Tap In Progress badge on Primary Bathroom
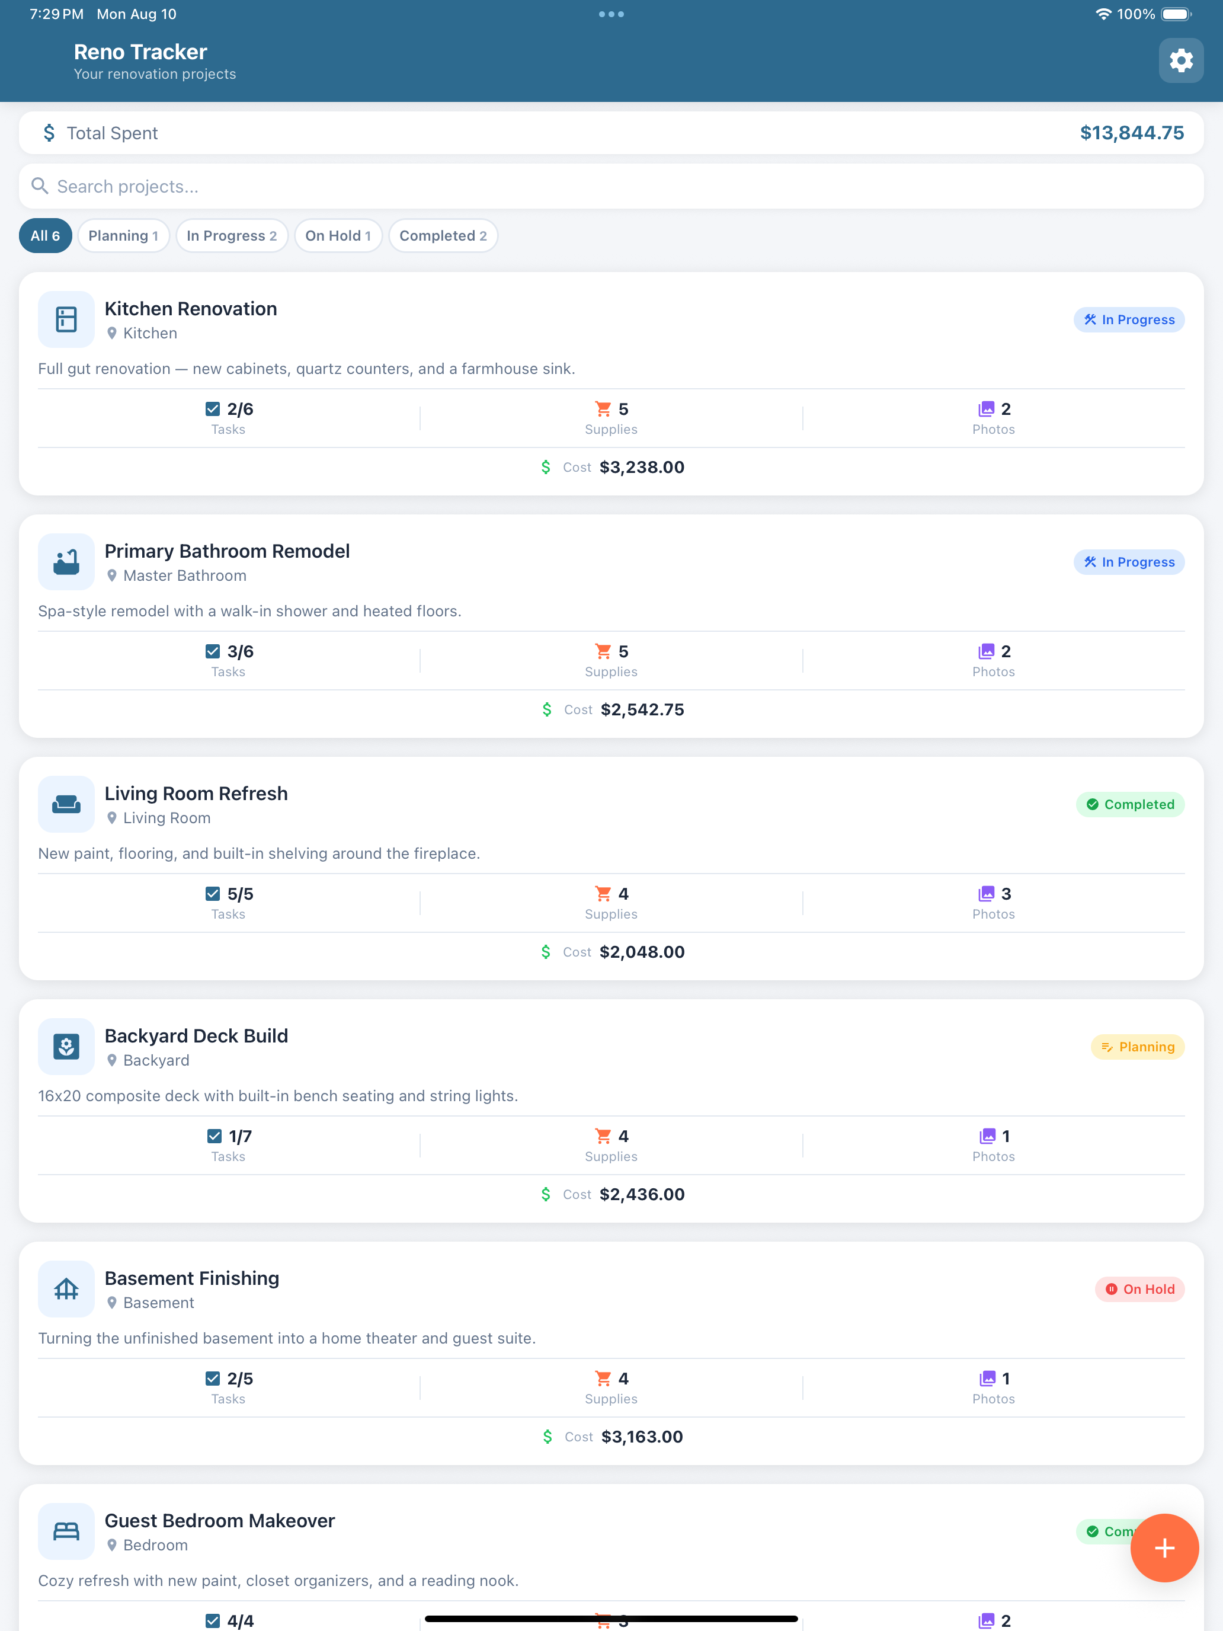1223x1631 pixels. coord(1129,562)
